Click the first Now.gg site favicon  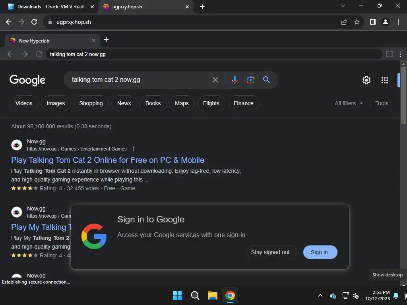click(17, 145)
